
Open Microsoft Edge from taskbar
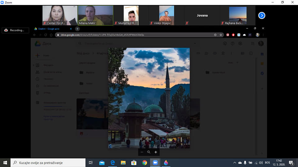(112, 163)
